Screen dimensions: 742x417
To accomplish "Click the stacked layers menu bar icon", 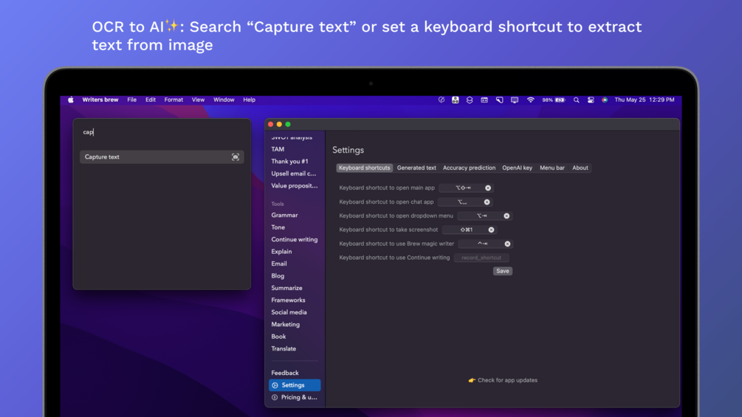I will point(470,100).
